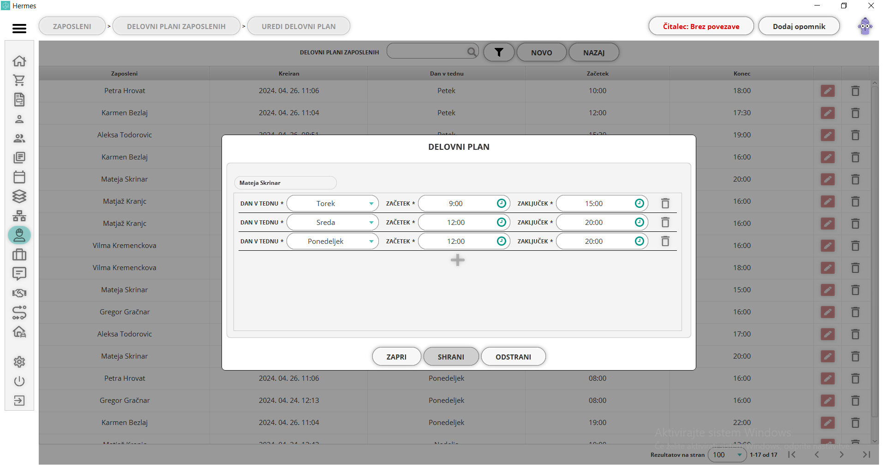885x472 pixels.
Task: Click DELOVNI PLANI ZAPOSLENIH breadcrumb
Action: point(176,26)
